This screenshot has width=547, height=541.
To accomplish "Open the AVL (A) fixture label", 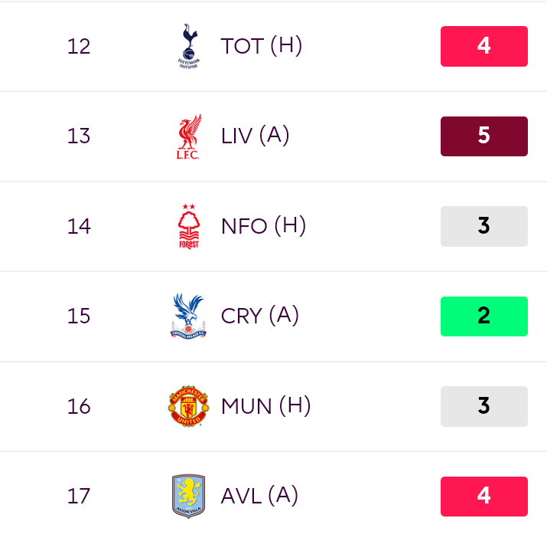I will pyautogui.click(x=259, y=496).
